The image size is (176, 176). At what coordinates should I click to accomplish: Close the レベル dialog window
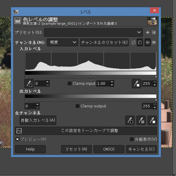pyautogui.click(x=155, y=10)
